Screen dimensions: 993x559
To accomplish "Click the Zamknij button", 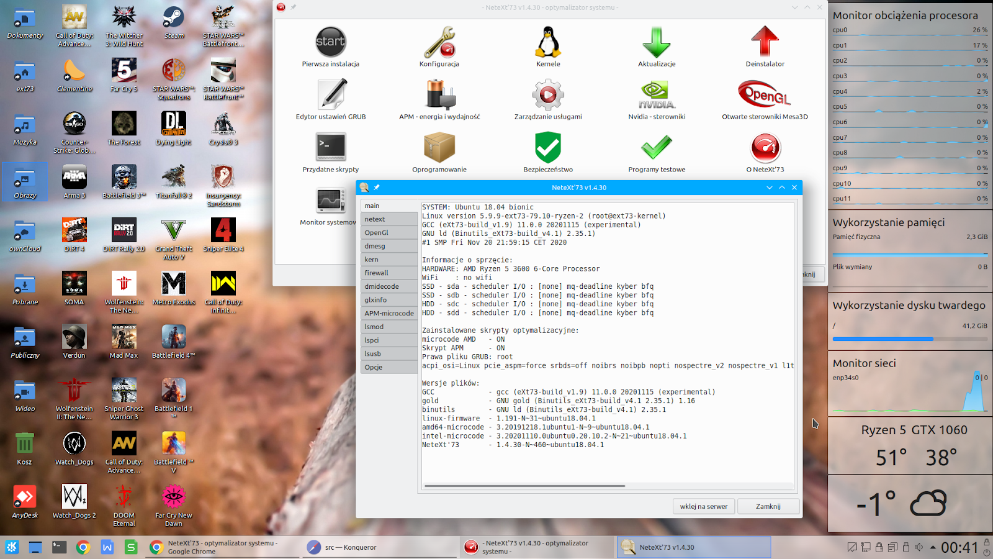I will click(768, 506).
